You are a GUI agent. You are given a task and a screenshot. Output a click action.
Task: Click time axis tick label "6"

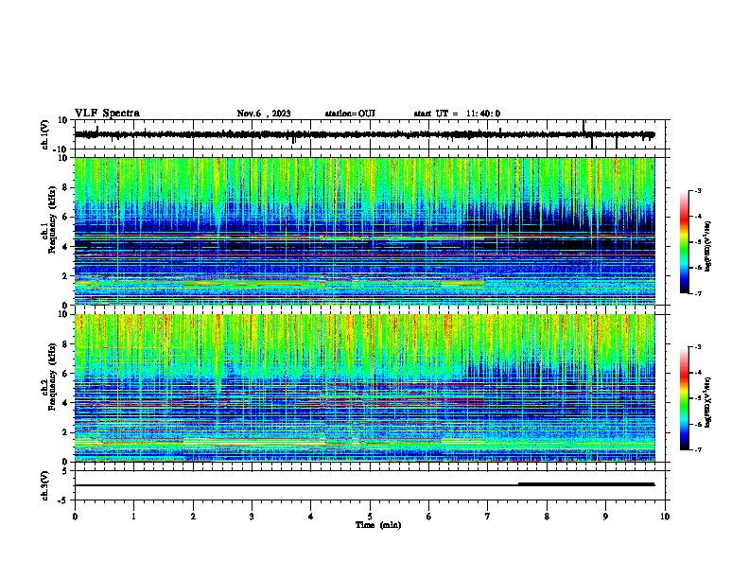(428, 517)
